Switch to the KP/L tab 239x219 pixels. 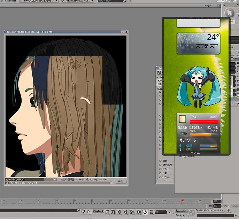tap(235, 206)
